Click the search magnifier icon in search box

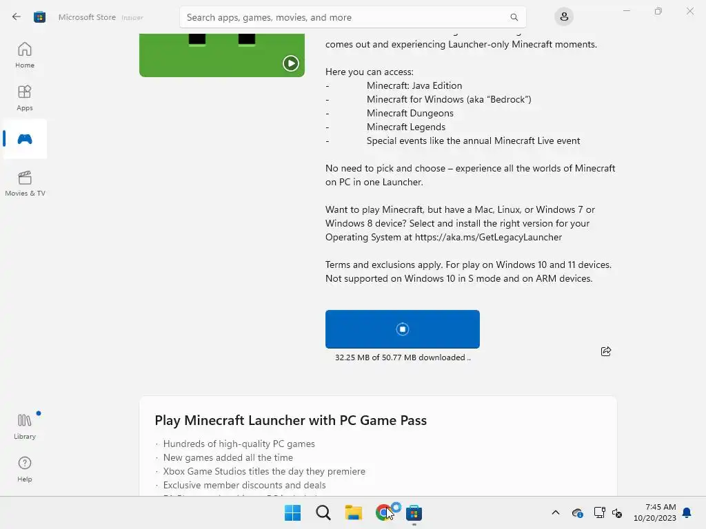coord(514,17)
